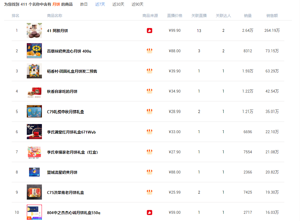
Task: Click shop source icon for 秋香自家吃的月饼
Action: 149,91
